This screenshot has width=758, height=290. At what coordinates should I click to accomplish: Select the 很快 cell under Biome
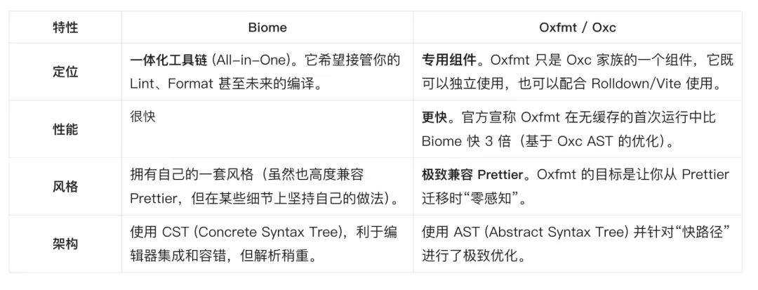143,117
